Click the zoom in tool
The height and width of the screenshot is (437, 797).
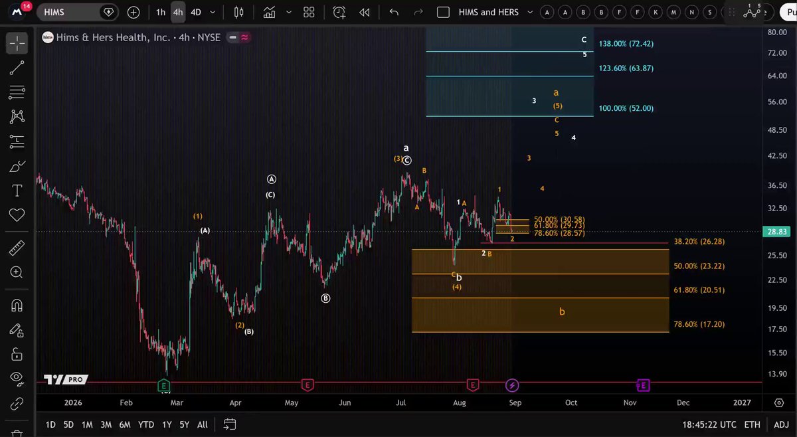[x=17, y=272]
